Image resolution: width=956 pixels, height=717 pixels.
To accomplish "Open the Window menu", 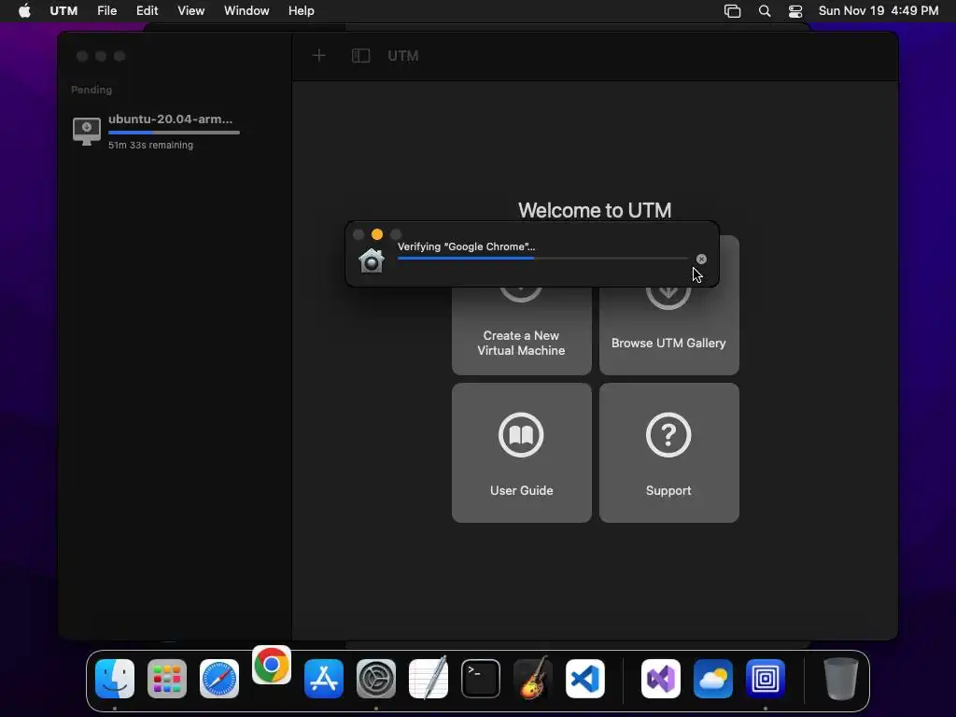I will coord(246,10).
